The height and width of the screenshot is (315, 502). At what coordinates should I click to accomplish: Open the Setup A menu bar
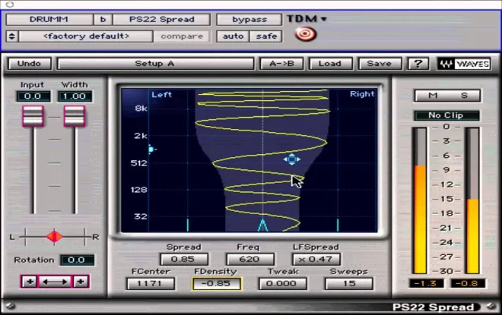coord(155,64)
